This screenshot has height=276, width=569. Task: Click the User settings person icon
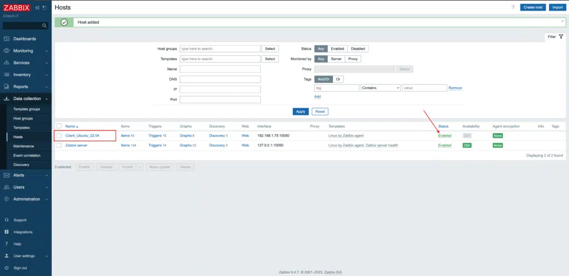tap(7, 256)
